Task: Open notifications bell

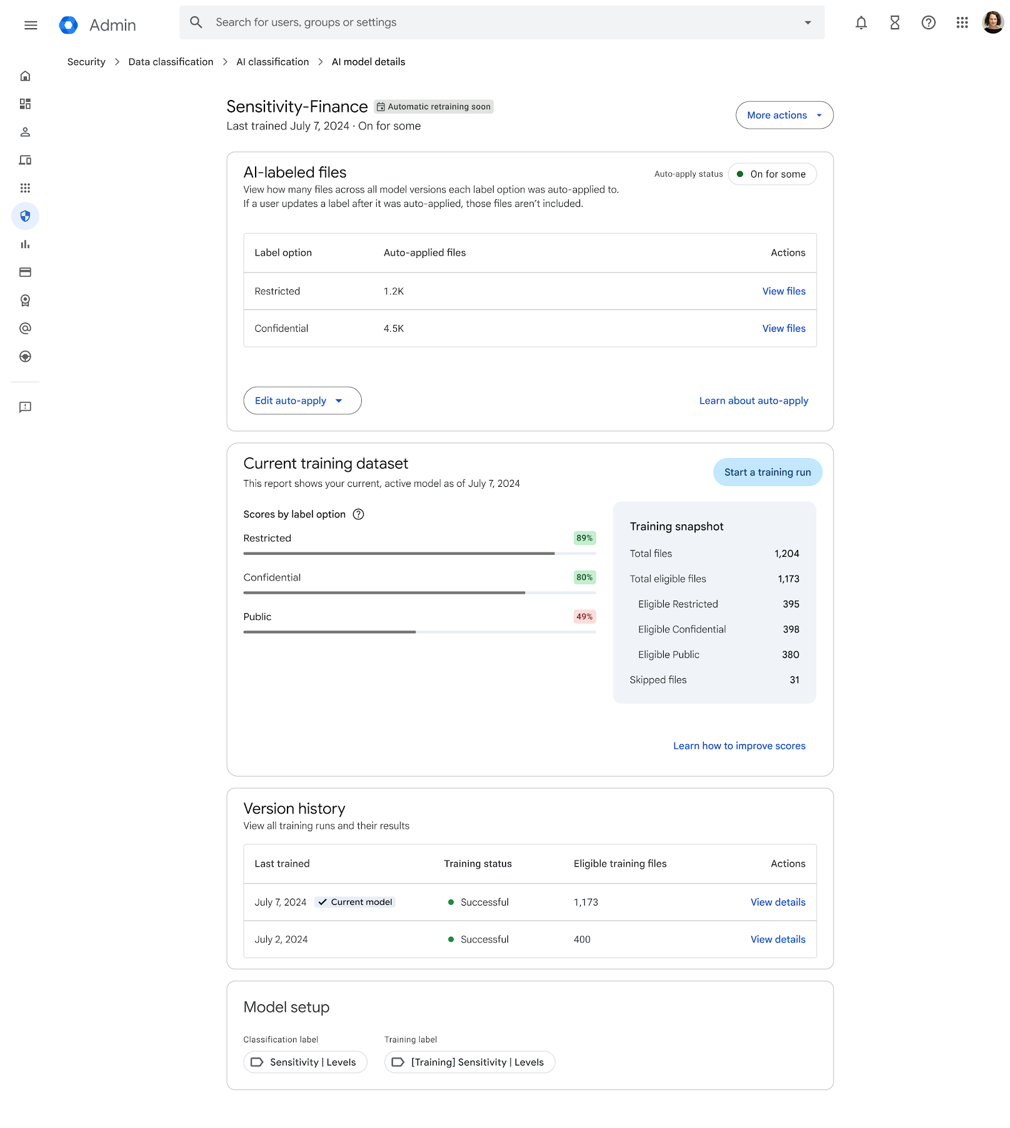Action: pos(861,23)
